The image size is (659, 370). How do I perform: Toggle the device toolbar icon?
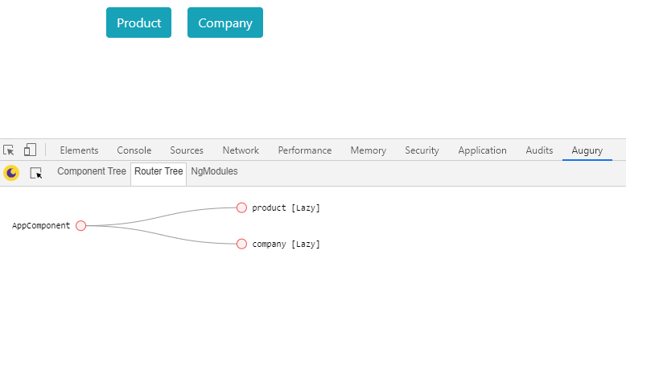30,150
